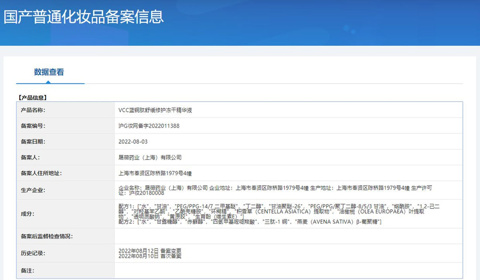Select filer 晟薇药业（上海）有限公司 in 备案人 row
This screenshot has height=280, width=480.
[150, 157]
